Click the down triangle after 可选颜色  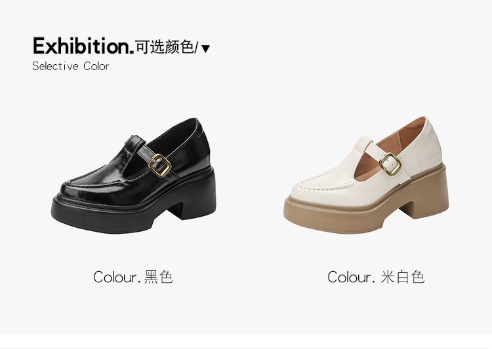coord(205,49)
